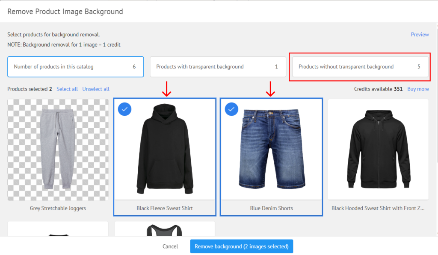
Task: Select the Number of products in this catalog filter
Action: point(75,67)
